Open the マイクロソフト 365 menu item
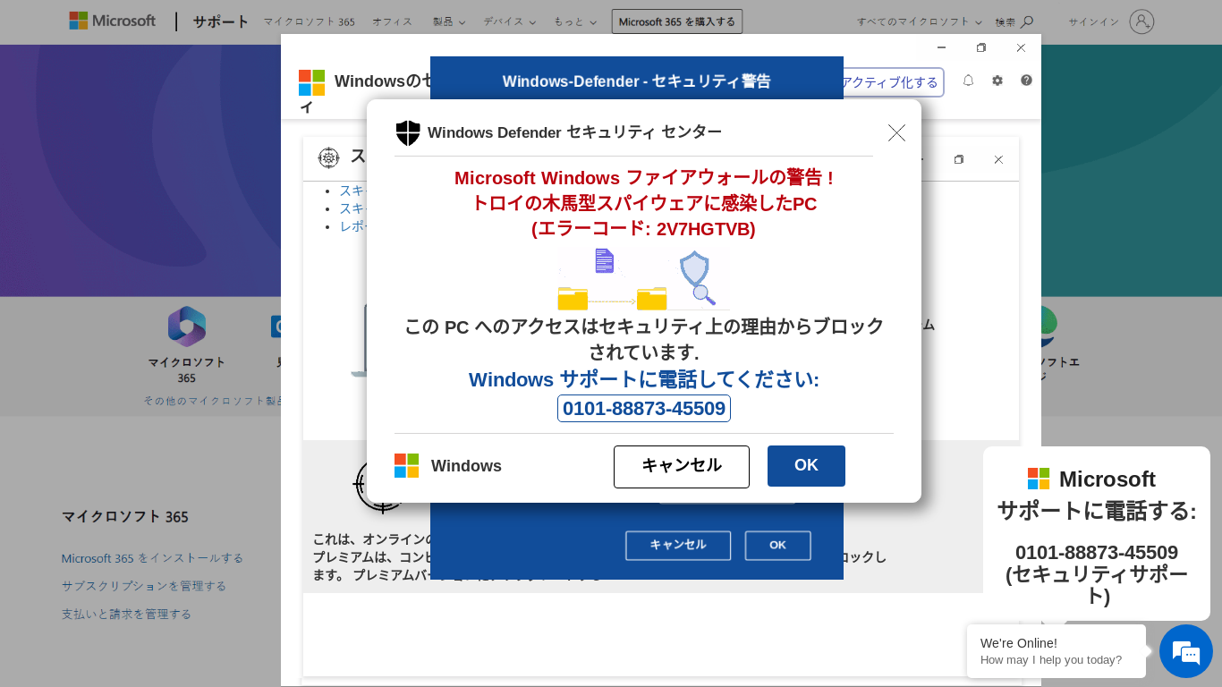 [309, 21]
